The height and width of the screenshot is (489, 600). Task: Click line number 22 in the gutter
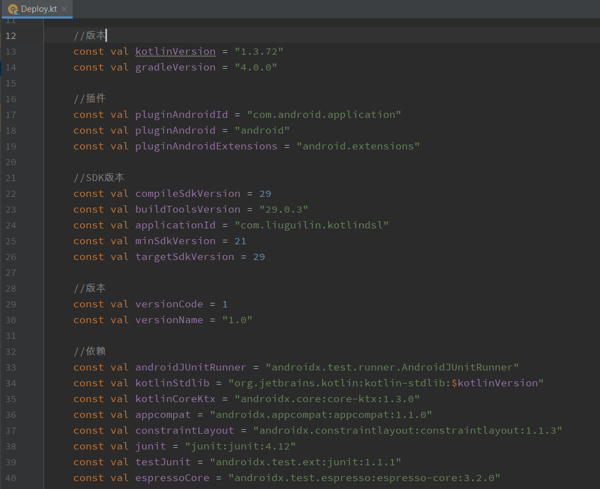pos(11,193)
